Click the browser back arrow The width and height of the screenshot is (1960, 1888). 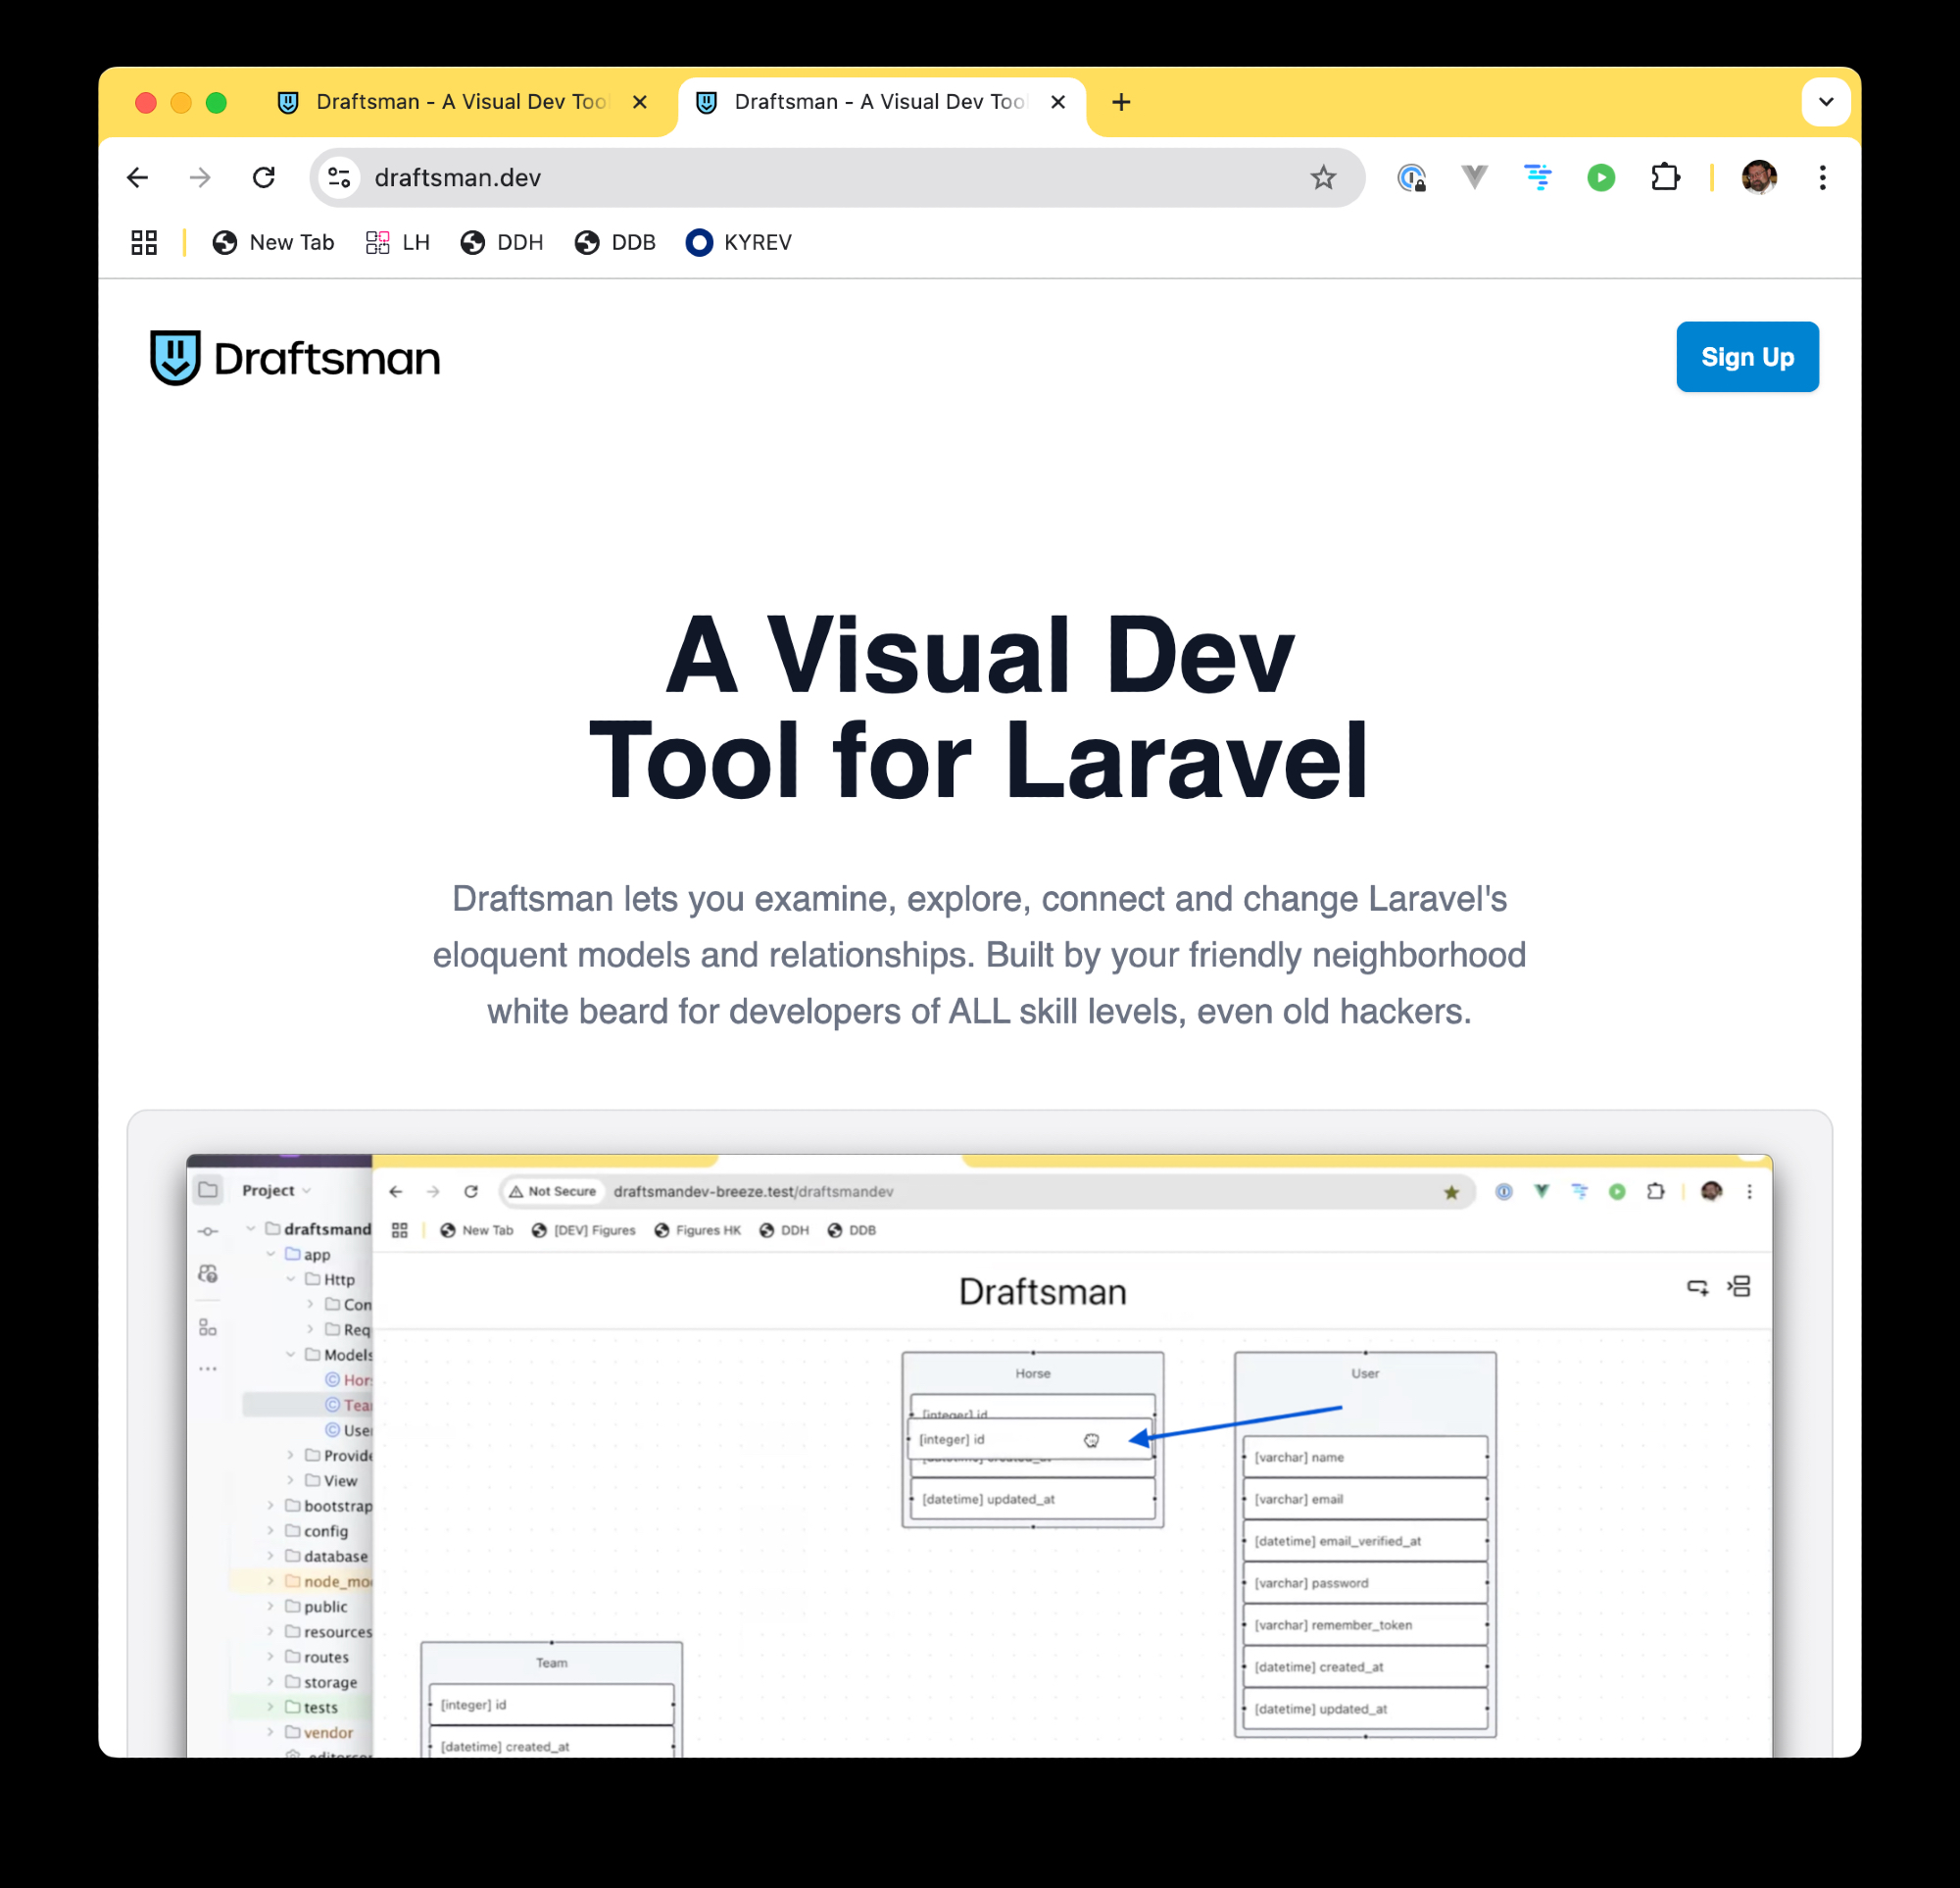(138, 178)
